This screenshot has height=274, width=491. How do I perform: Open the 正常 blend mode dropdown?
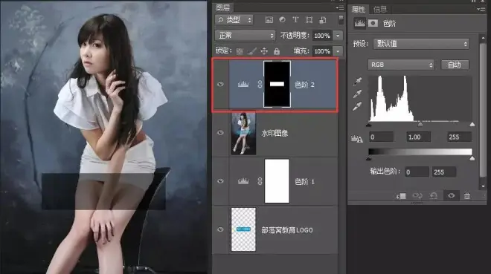coord(245,36)
